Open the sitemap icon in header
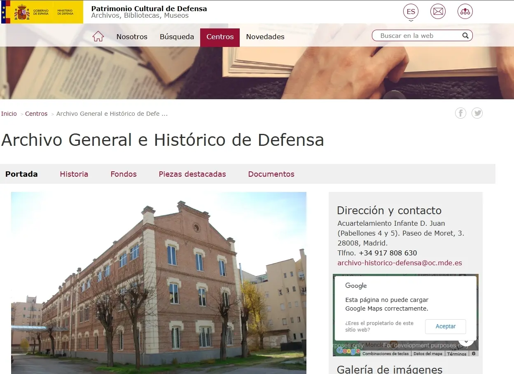Viewport: 514px width, 374px height. [x=465, y=12]
